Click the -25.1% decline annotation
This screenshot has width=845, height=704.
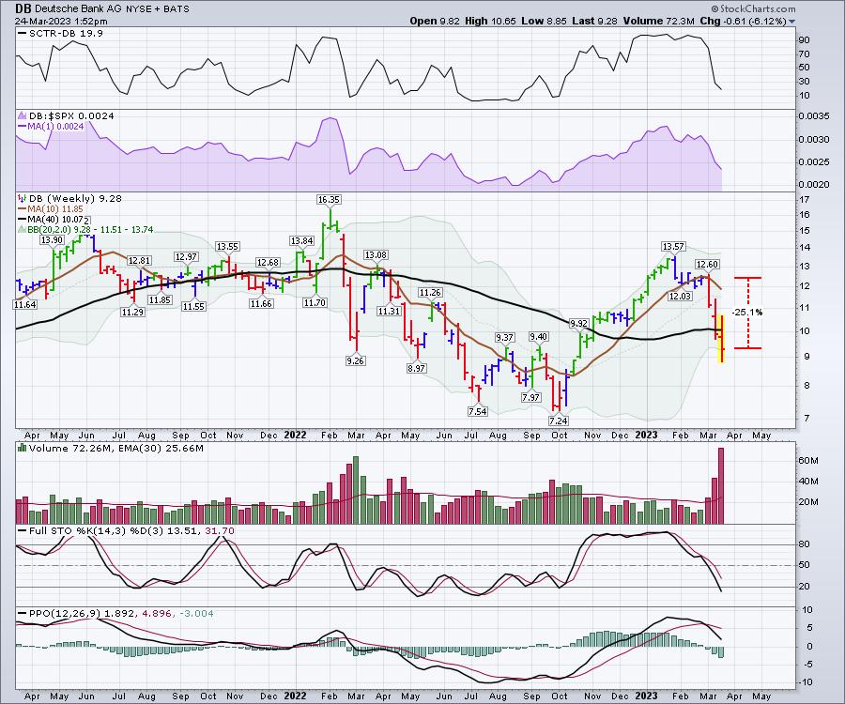click(747, 313)
